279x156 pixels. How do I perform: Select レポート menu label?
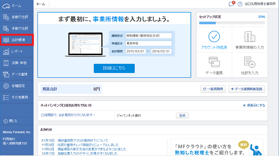17,52
